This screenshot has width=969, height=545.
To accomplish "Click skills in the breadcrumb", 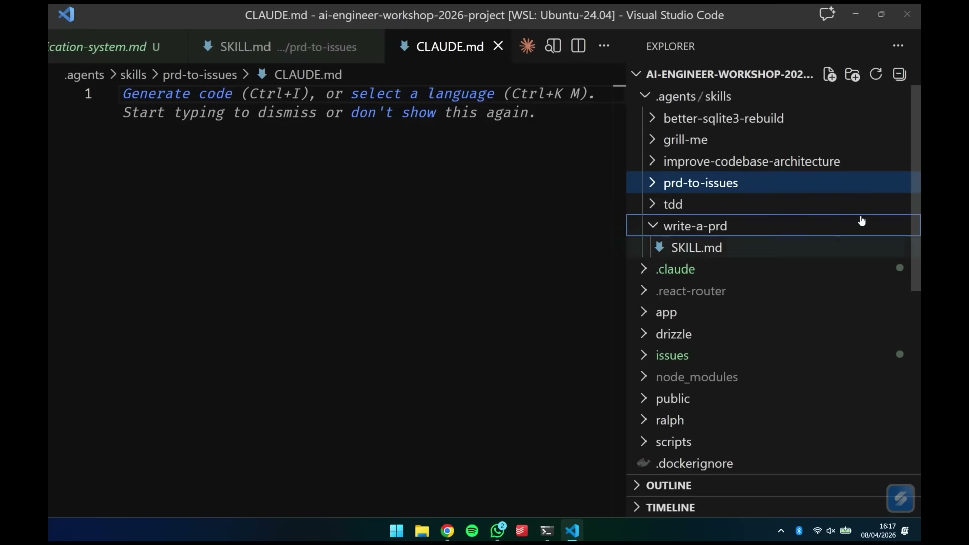I will [x=133, y=75].
